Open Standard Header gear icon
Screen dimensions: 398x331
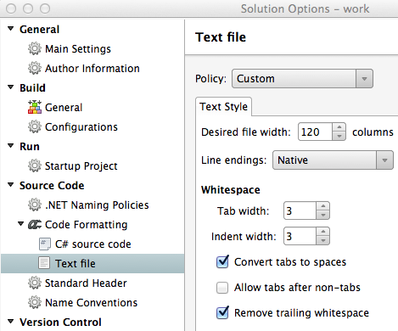pyautogui.click(x=35, y=283)
